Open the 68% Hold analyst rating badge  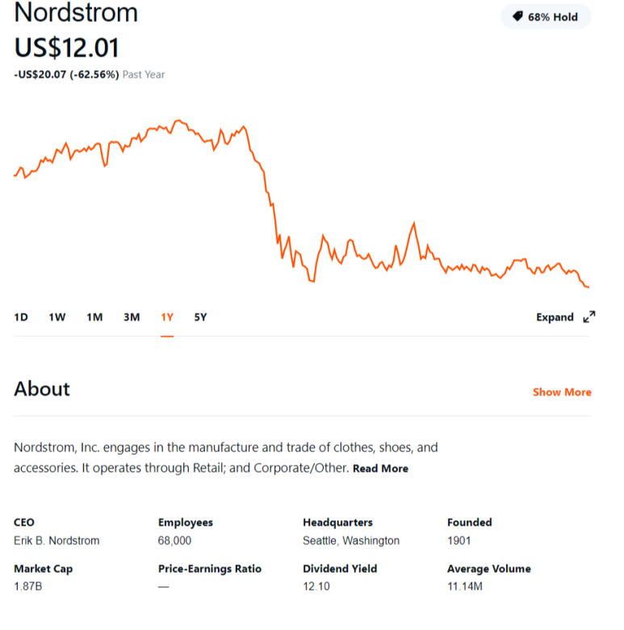(x=546, y=17)
